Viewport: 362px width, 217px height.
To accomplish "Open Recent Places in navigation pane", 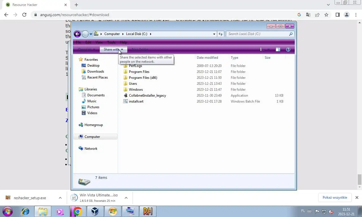I will pos(97,77).
